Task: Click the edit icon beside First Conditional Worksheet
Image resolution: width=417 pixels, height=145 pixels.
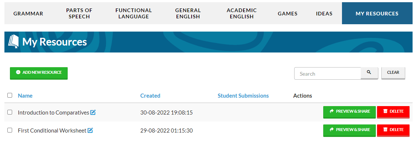Action: point(90,130)
